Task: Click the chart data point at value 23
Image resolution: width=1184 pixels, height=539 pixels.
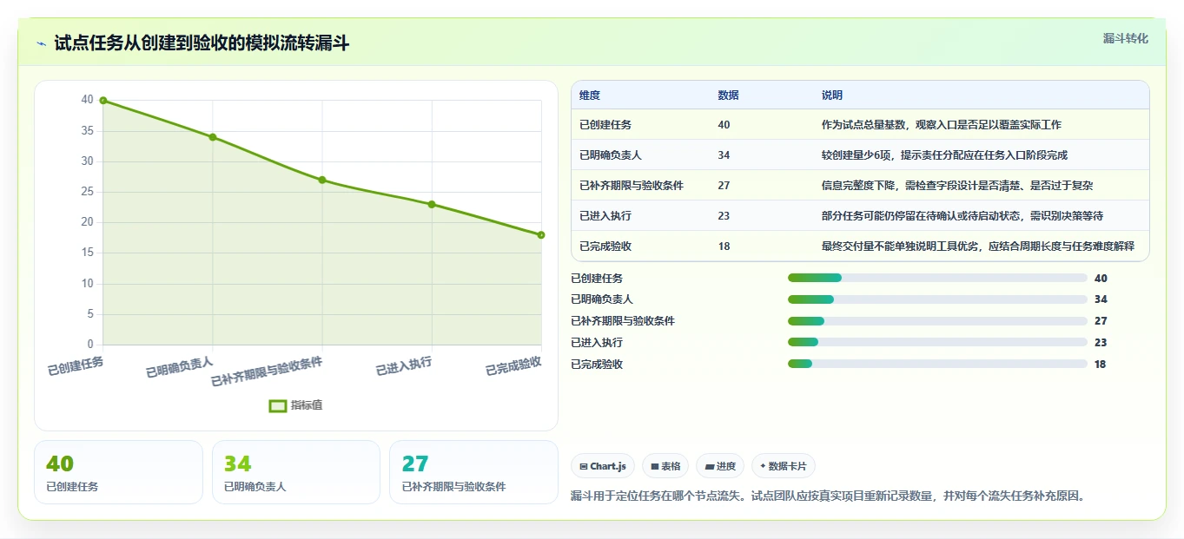Action: coord(432,204)
